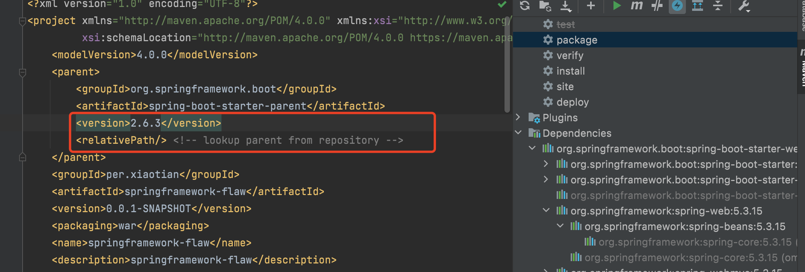805x272 pixels.
Task: Add a Maven project with plus icon
Action: [x=591, y=5]
